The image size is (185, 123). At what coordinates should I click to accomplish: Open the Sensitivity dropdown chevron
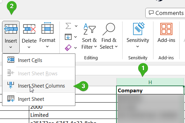tap(137, 47)
